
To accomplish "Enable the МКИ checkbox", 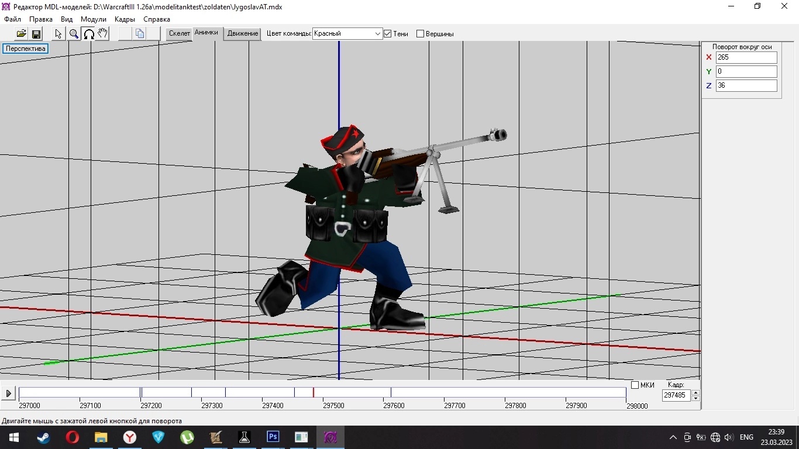I will [x=635, y=385].
